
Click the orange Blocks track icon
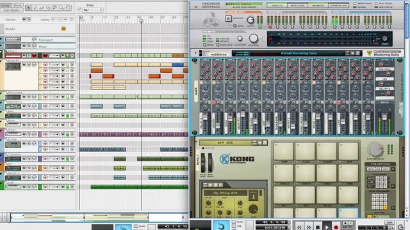pos(63,29)
